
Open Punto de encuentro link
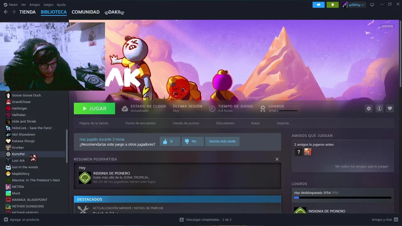[x=140, y=123]
